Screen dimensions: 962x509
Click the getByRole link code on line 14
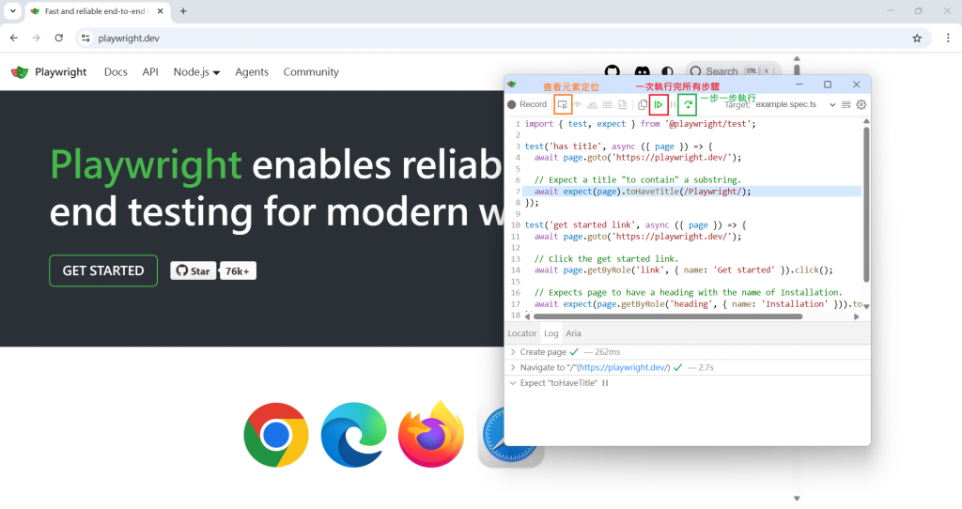click(684, 270)
